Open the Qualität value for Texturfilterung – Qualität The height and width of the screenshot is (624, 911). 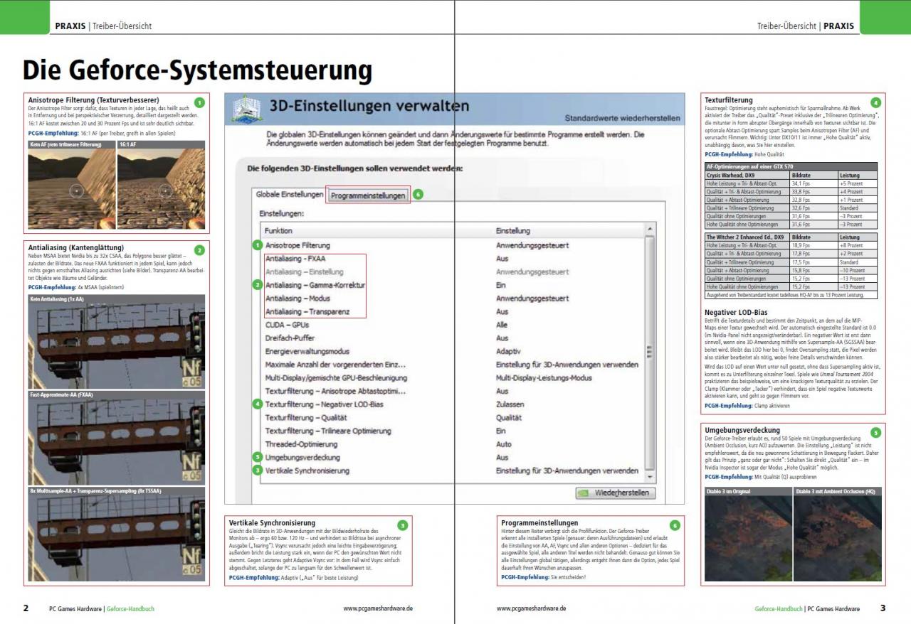point(510,418)
